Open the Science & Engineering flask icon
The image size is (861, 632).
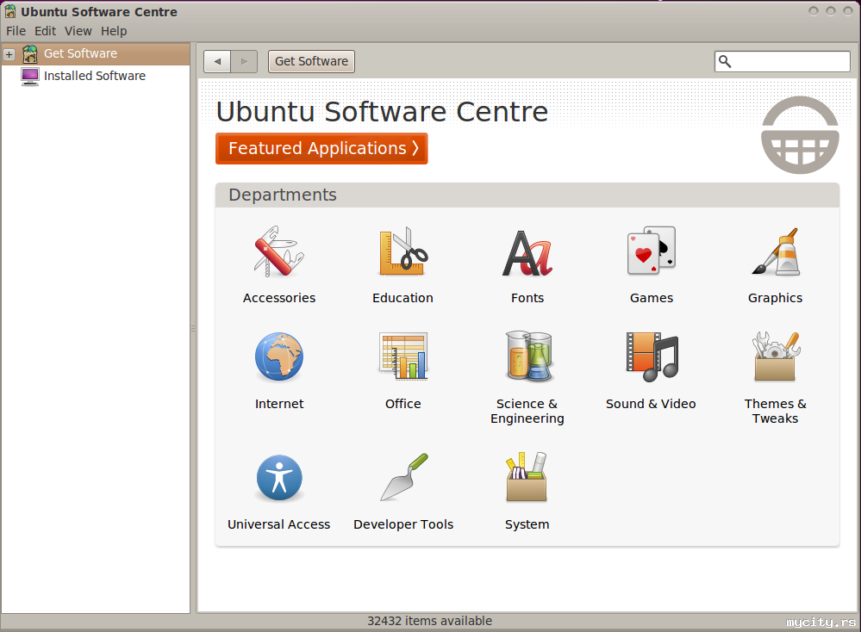528,356
